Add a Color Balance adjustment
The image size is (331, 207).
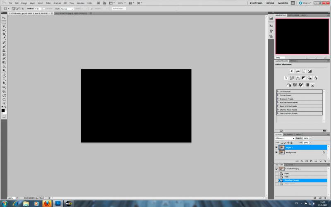pos(297,78)
